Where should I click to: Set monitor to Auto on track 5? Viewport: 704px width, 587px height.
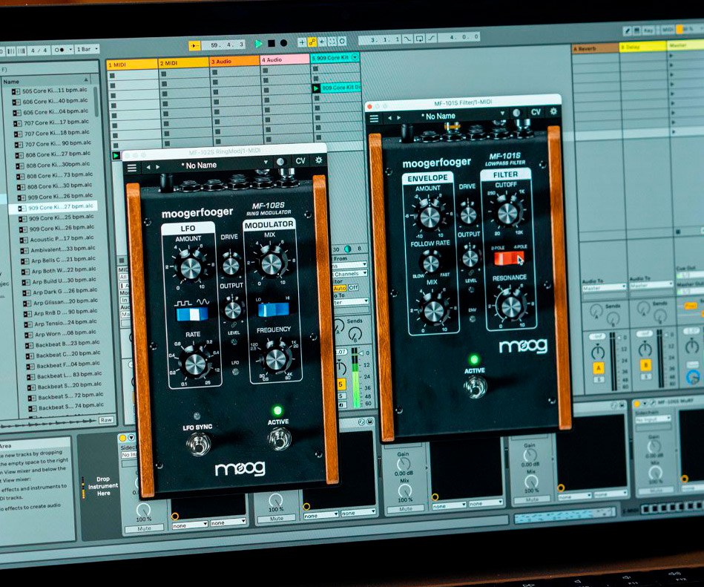point(340,289)
